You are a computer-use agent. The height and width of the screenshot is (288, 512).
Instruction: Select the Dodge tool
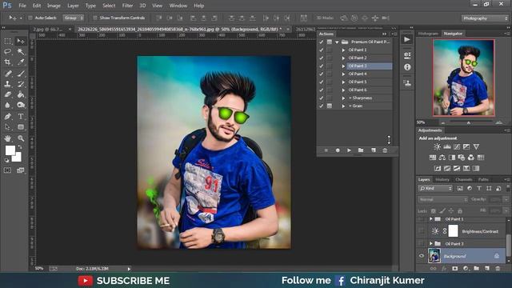click(21, 105)
